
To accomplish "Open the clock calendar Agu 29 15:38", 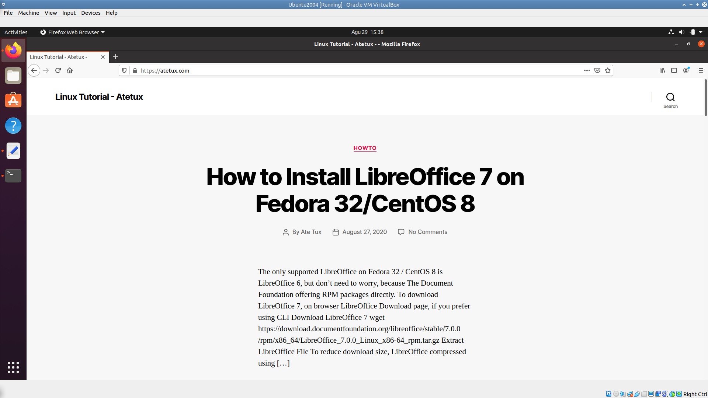I will (367, 32).
